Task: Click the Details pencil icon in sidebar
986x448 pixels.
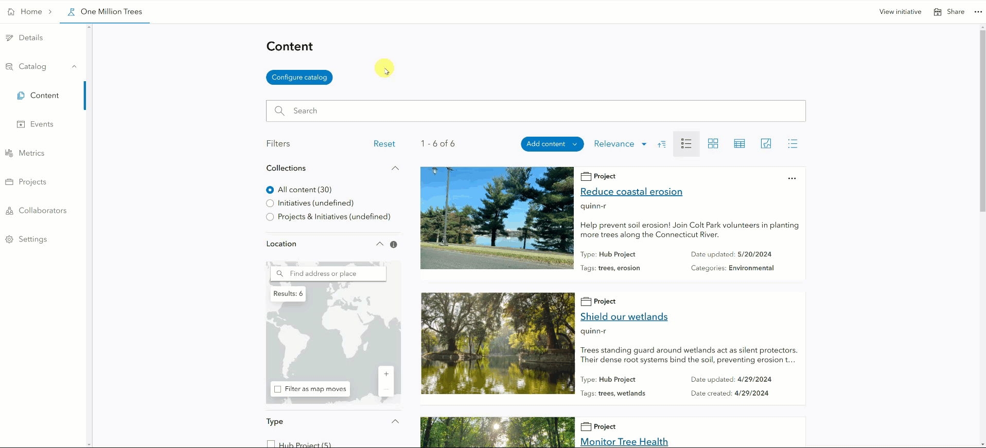Action: (9, 38)
